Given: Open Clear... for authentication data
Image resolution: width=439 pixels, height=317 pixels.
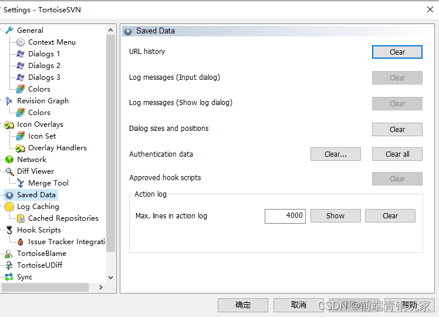Looking at the screenshot, I should [335, 154].
